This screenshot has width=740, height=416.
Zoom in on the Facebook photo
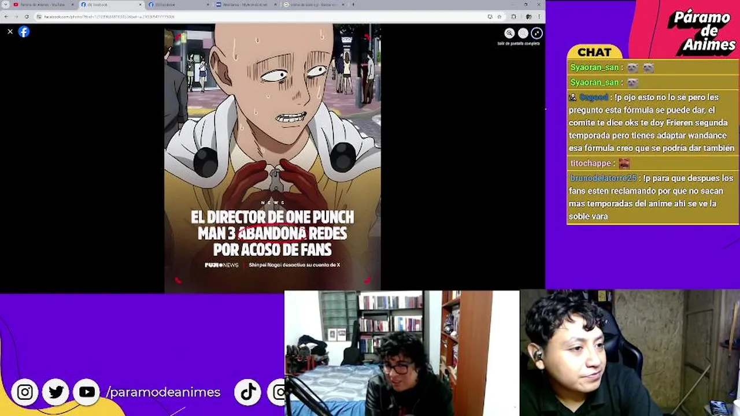(x=509, y=34)
